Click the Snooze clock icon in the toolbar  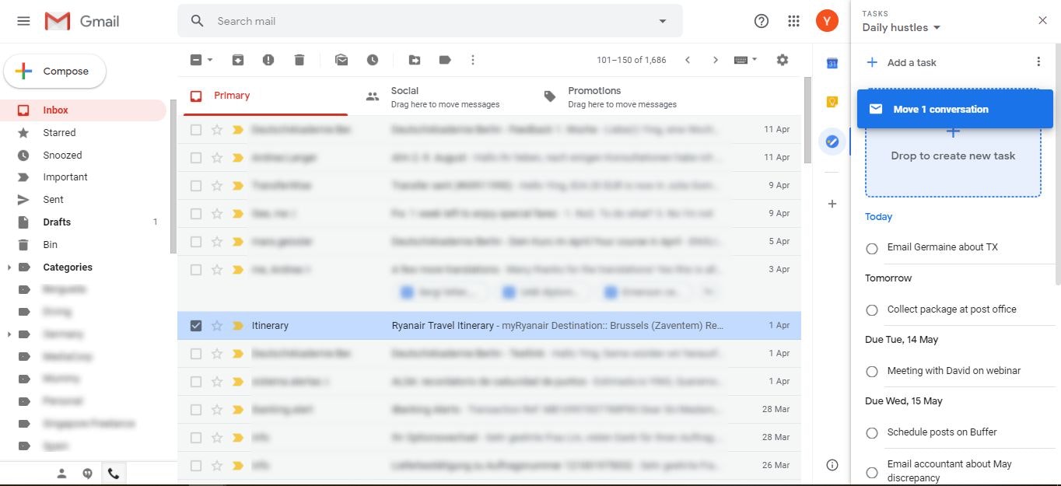[373, 60]
